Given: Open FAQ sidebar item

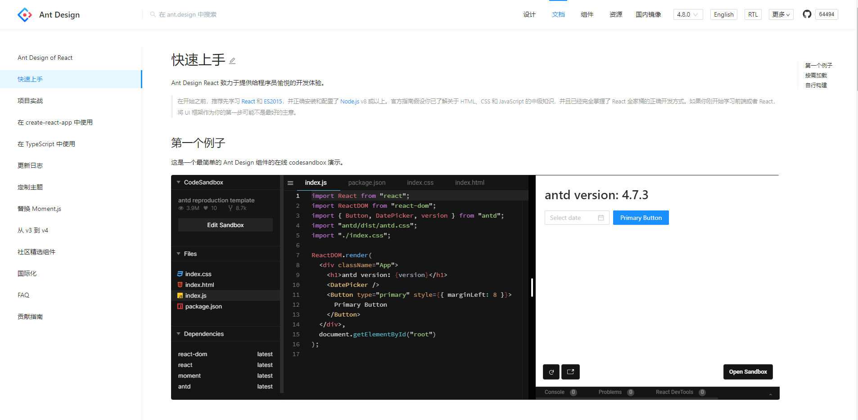Looking at the screenshot, I should pos(71,295).
